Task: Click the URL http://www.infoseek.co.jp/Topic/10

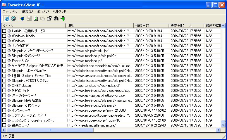Action: (94, 120)
